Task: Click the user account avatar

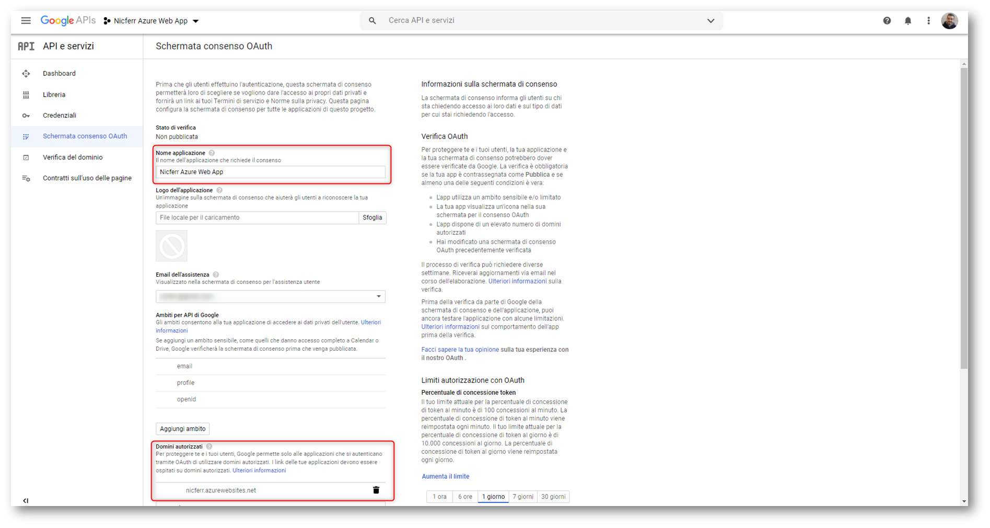Action: click(x=949, y=21)
